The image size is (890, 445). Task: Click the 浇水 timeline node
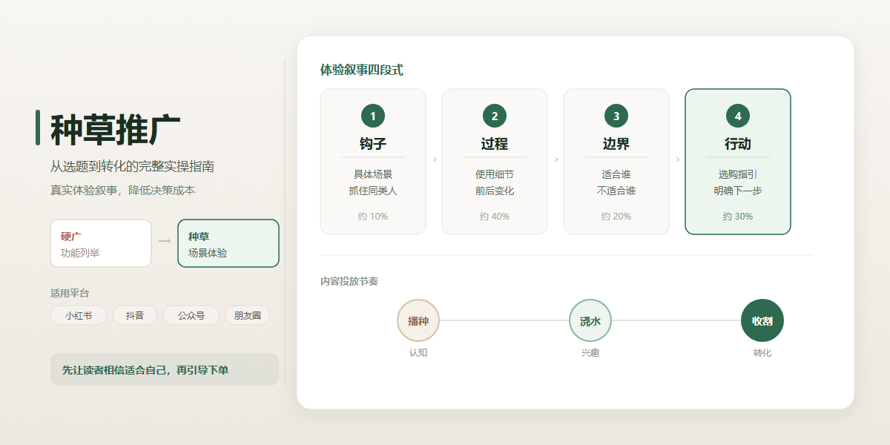coord(590,320)
